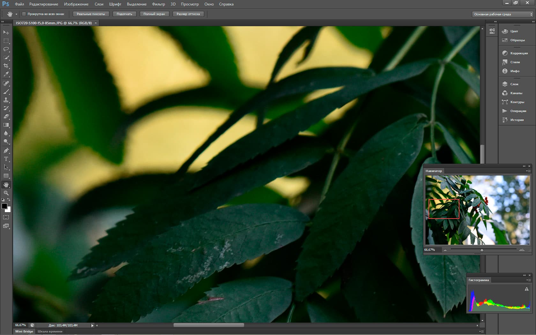Select the Eyedropper tool

6,74
